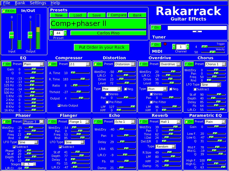The height and width of the screenshot is (171, 229).
Task: Click the MIDI Velocity slider
Action: point(213,52)
